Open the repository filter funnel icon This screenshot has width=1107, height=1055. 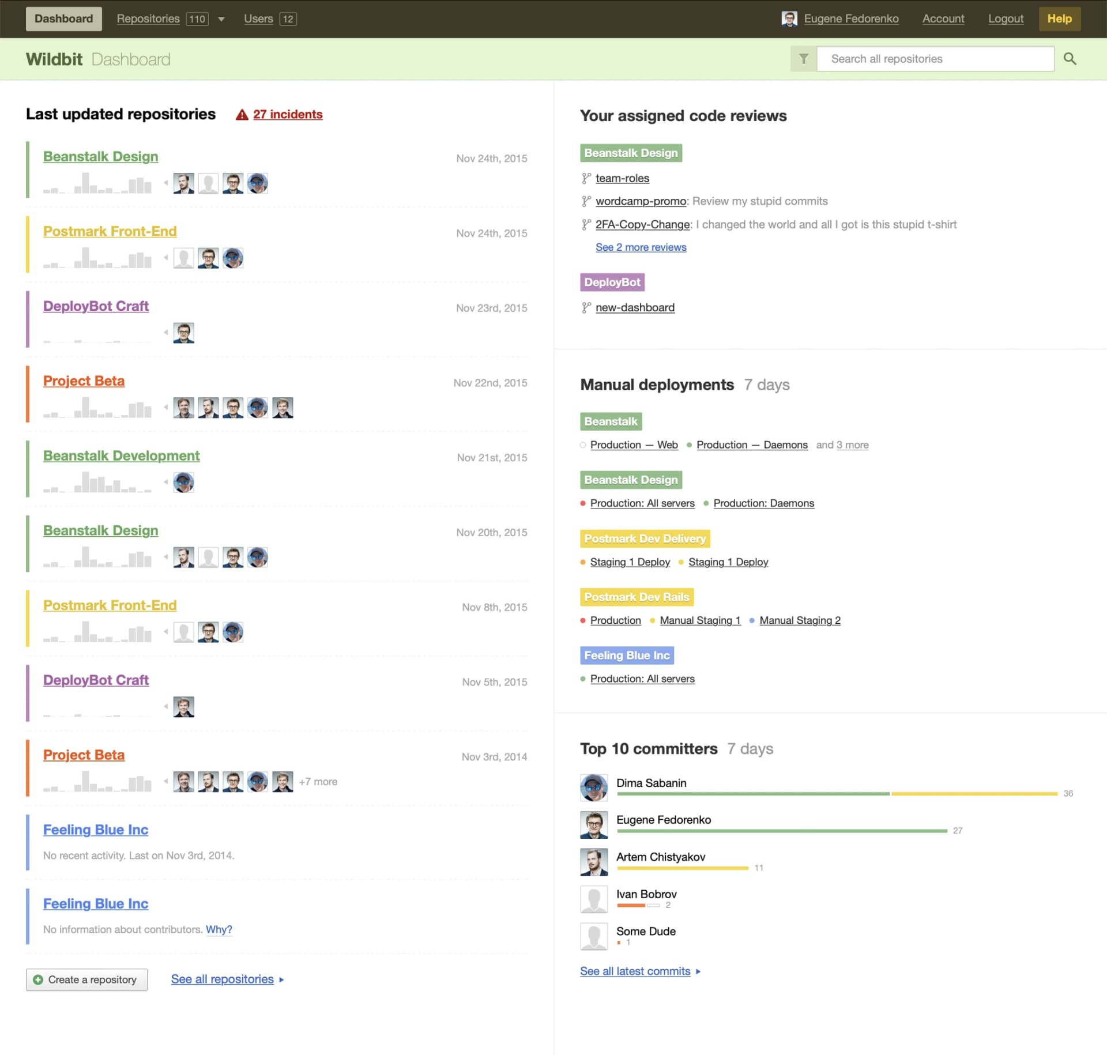tap(803, 59)
